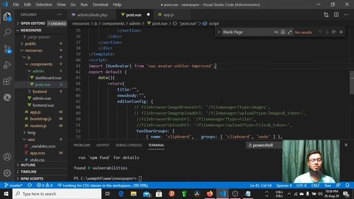This screenshot has width=354, height=199.
Task: Toggle Match Whole Word in find widget
Action: (283, 32)
